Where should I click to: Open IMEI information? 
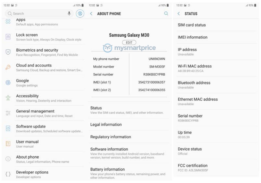pos(216,37)
